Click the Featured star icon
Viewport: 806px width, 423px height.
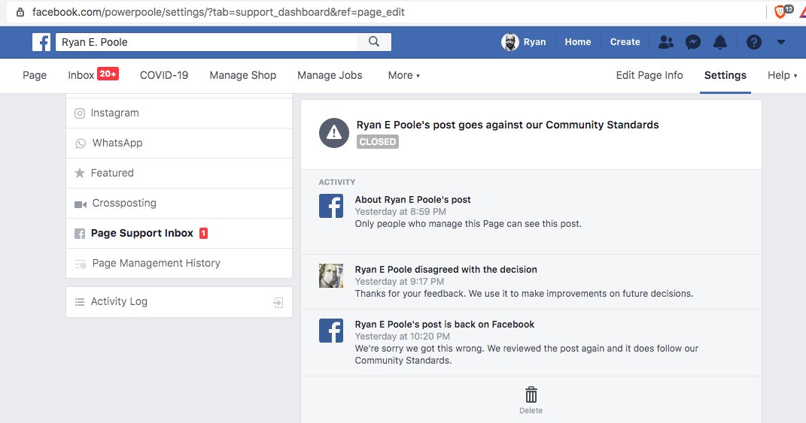tap(80, 173)
